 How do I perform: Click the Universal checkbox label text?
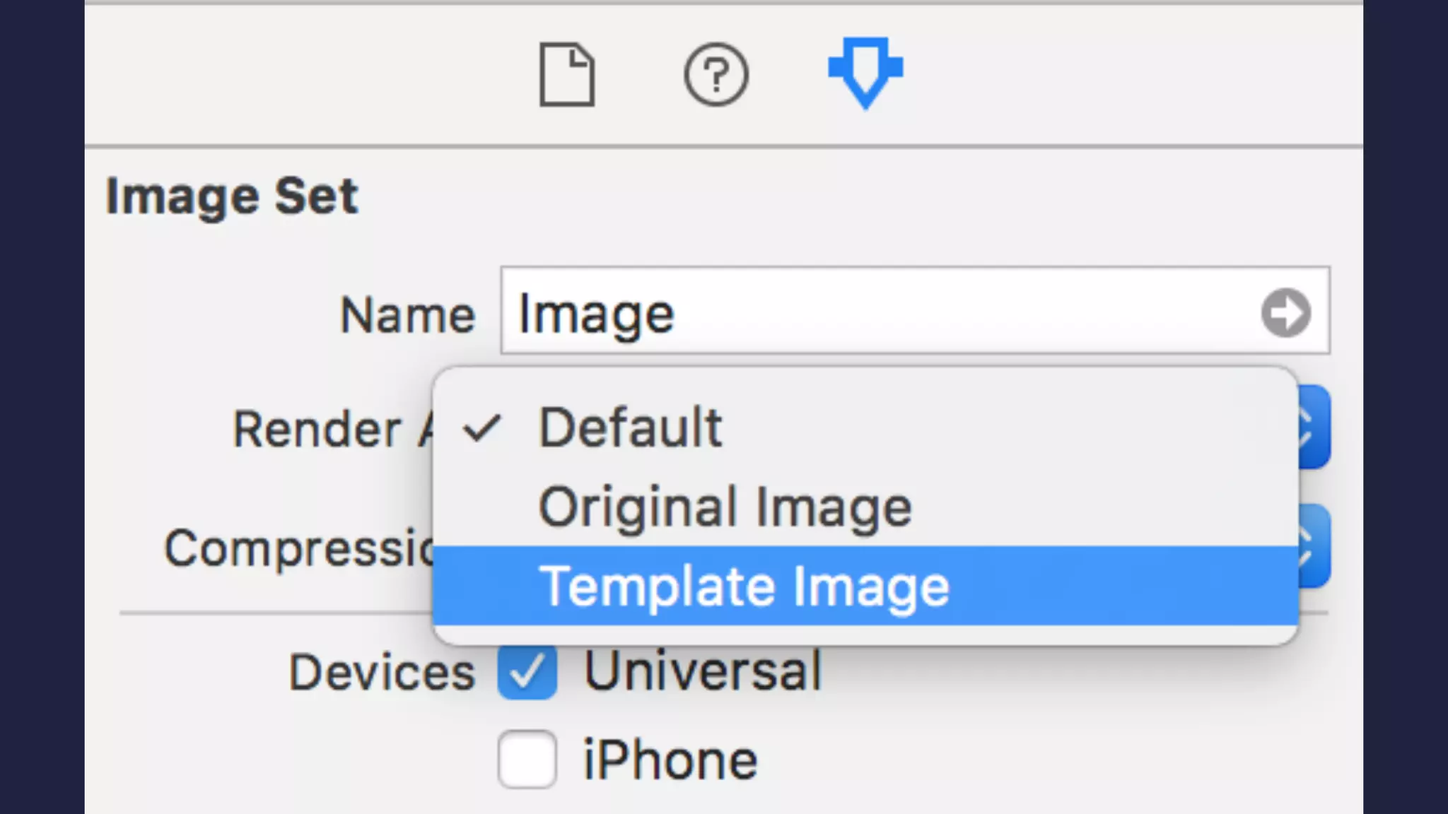tap(703, 671)
